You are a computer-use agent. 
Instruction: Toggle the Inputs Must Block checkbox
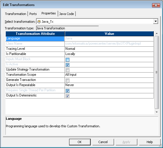click(x=67, y=60)
